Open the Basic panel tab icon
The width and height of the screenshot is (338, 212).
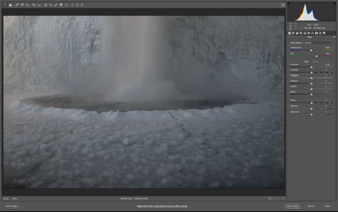pos(290,33)
